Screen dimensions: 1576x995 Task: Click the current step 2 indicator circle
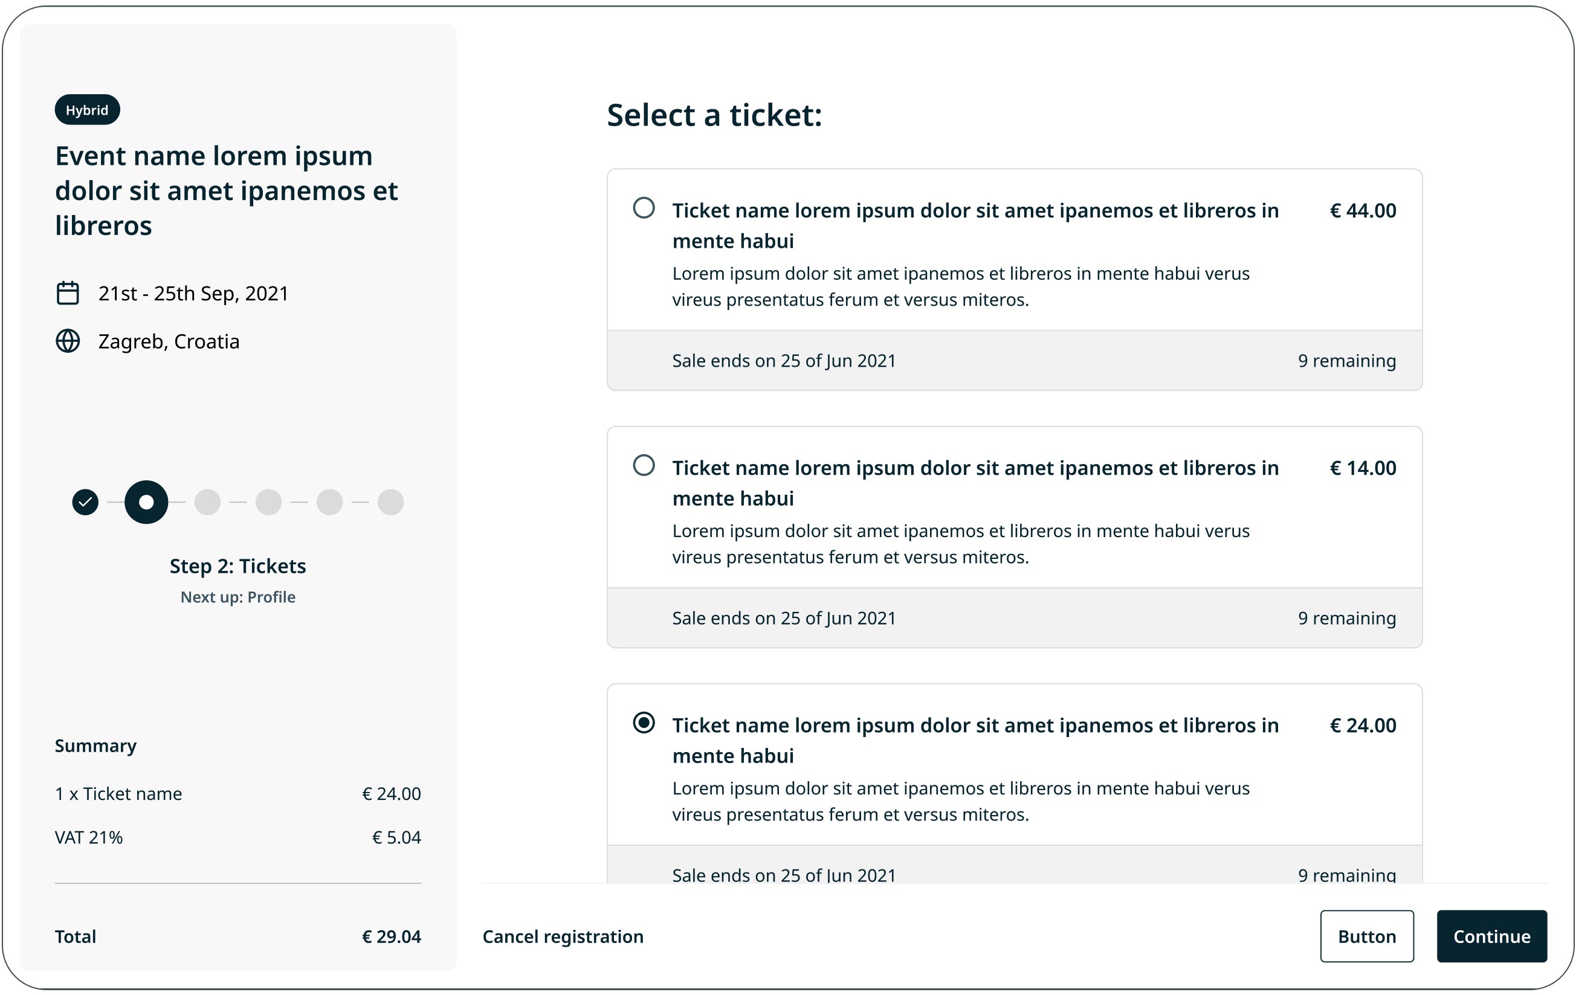[x=146, y=502]
